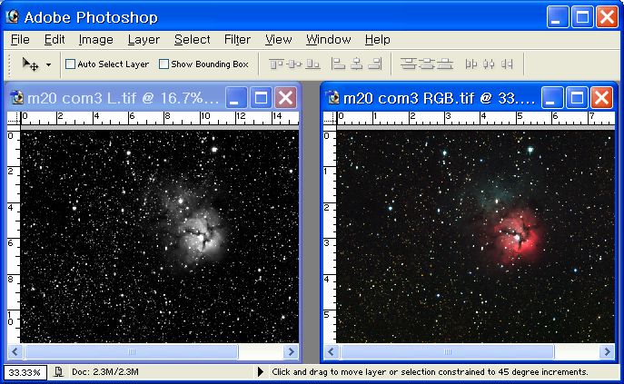Image resolution: width=624 pixels, height=384 pixels.
Task: Click the document size status bar icon
Action: click(x=58, y=372)
